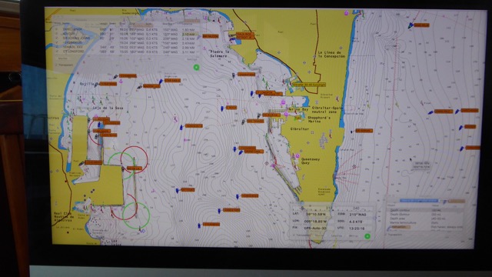The width and height of the screenshot is (492, 277).
Task: Expand the arrow beside the GPS data panel
Action: [376, 218]
